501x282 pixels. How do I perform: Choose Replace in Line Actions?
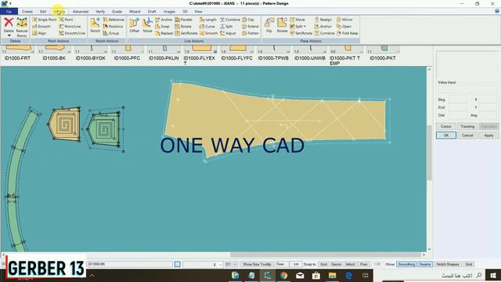164,33
